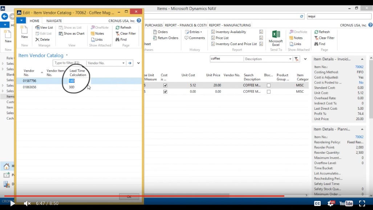
Task: Open Entries dropdown in History group
Action: tap(194, 32)
